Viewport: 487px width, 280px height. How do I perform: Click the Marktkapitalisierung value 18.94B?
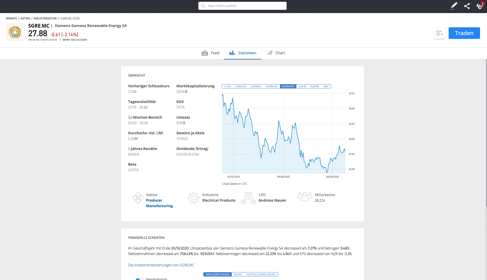[x=182, y=92]
